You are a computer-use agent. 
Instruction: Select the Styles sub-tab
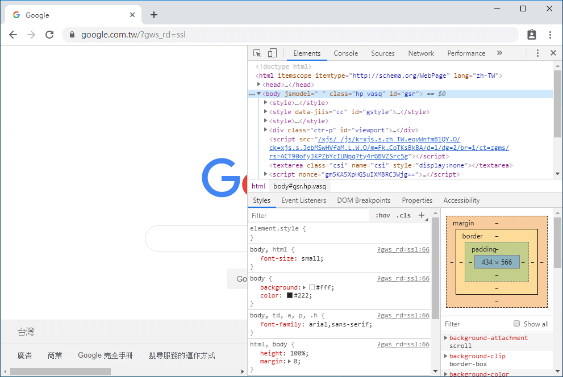[261, 200]
